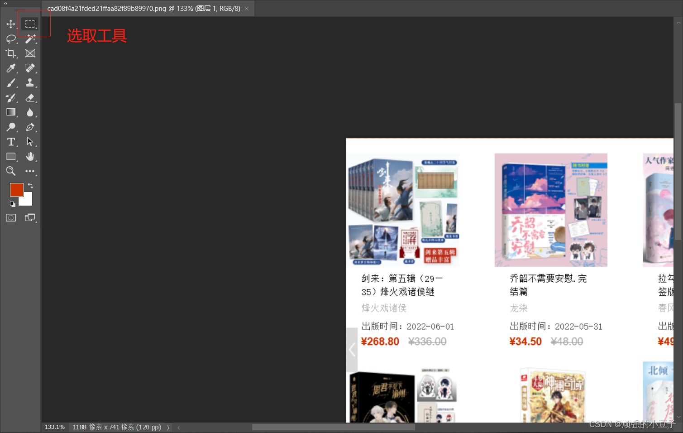Click the vertical scrollbar thumb

[678, 172]
